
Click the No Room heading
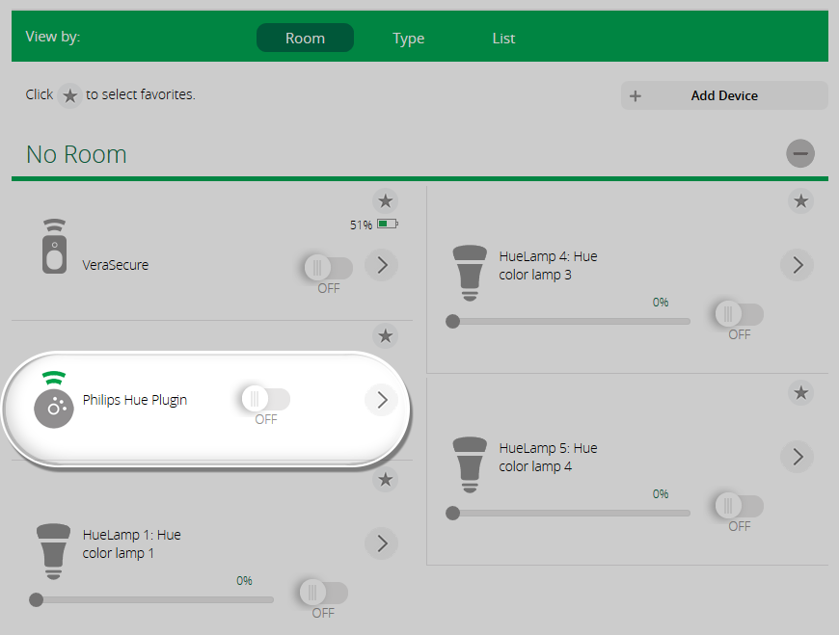[x=76, y=154]
